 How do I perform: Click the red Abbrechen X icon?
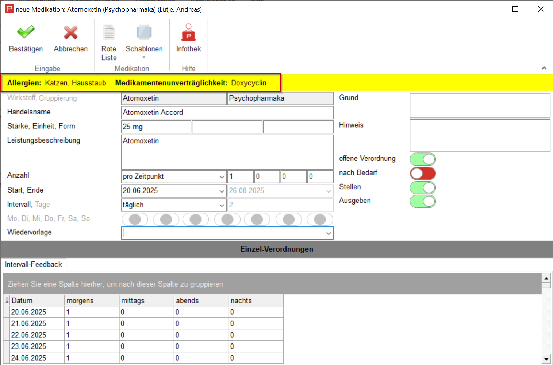tap(70, 32)
